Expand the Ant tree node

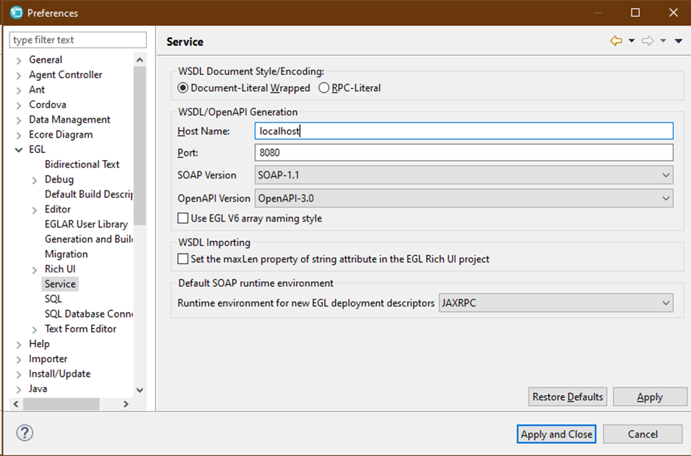[x=18, y=90]
